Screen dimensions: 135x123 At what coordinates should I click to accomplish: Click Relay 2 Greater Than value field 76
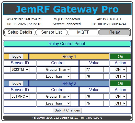pyautogui.click(x=94, y=96)
